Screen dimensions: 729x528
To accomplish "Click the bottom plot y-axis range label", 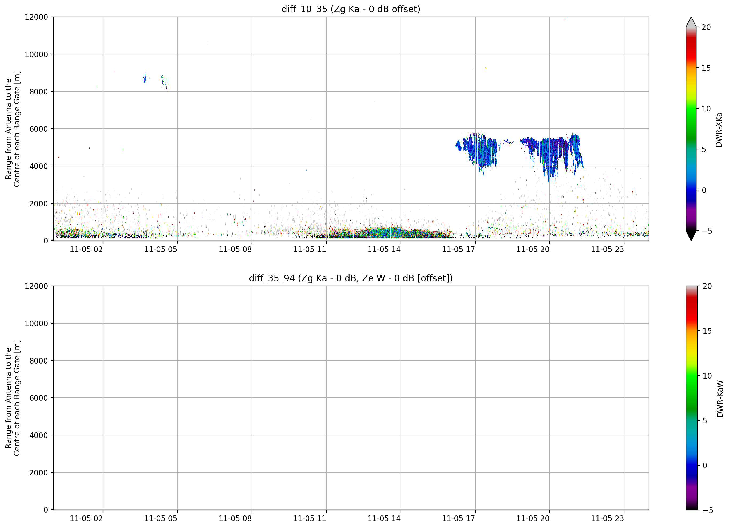I will (13, 398).
